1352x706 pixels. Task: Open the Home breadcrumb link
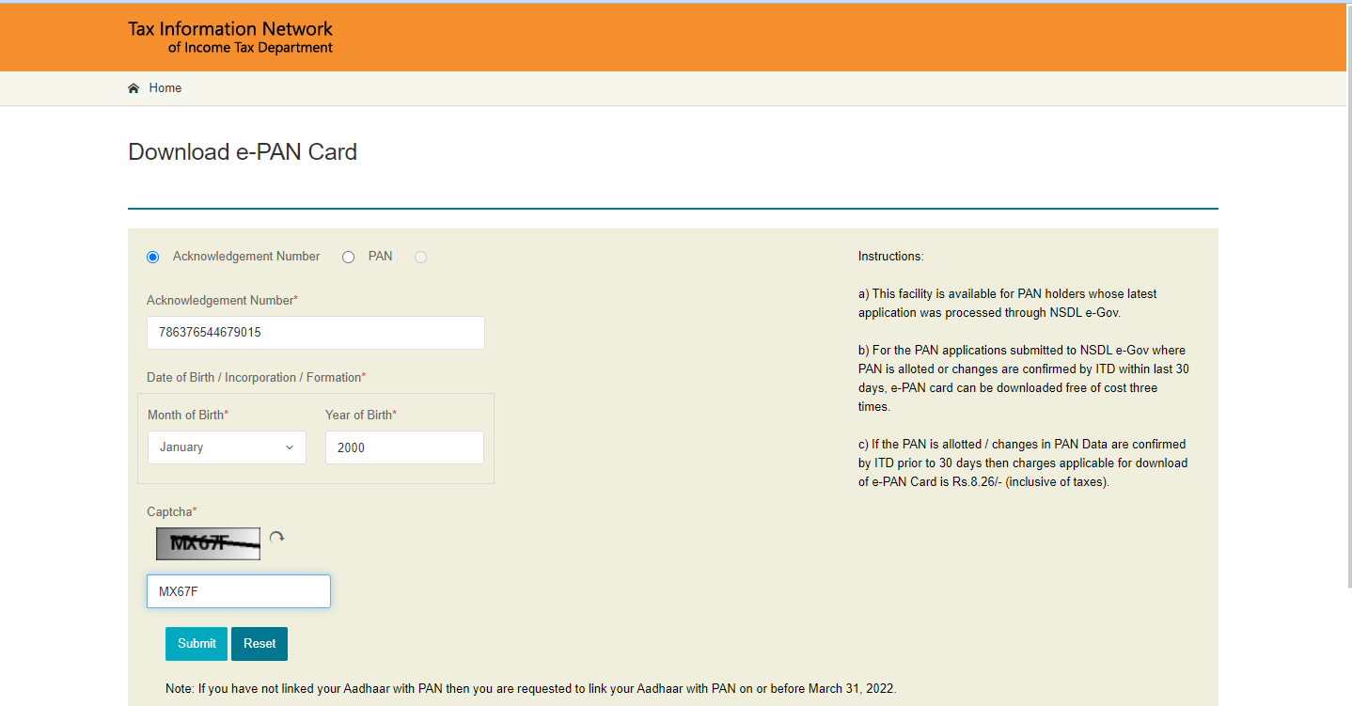165,88
